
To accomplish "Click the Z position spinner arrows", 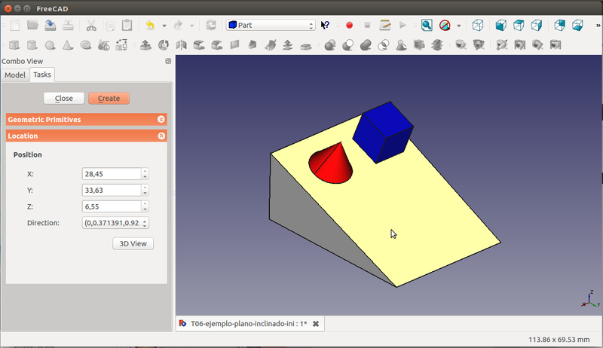I will coord(145,206).
